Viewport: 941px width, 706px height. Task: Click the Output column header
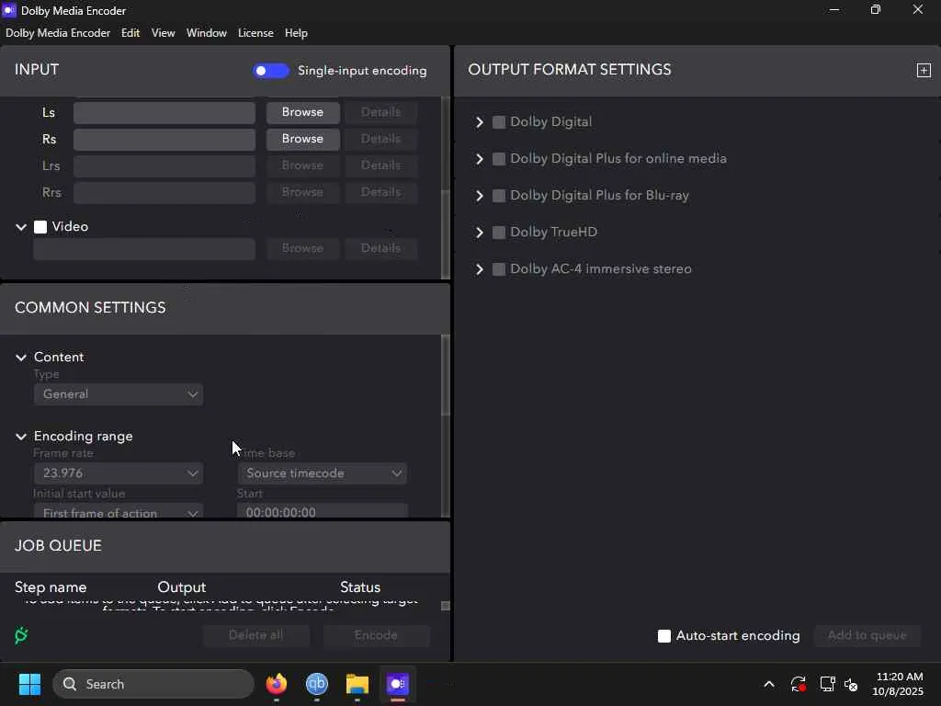pyautogui.click(x=181, y=587)
